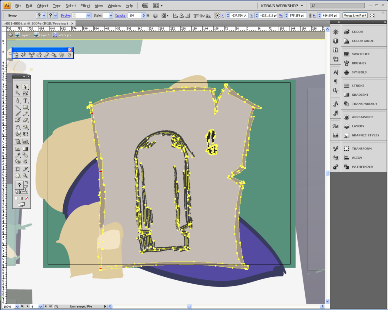Click the Opacity link in control bar
Viewport: 388px width, 310px height.
click(120, 15)
